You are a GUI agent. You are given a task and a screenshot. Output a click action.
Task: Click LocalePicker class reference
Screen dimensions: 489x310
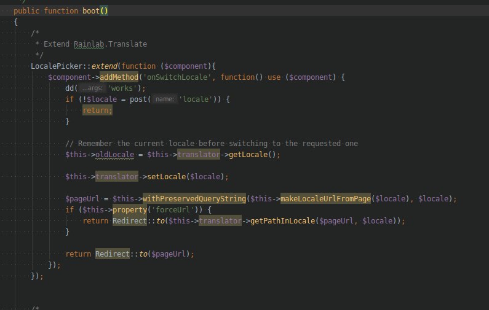[57, 66]
